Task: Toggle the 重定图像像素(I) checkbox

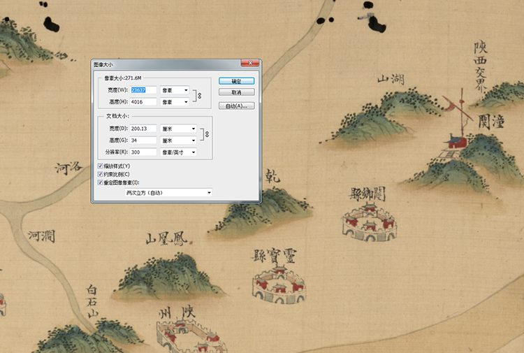Action: point(100,182)
